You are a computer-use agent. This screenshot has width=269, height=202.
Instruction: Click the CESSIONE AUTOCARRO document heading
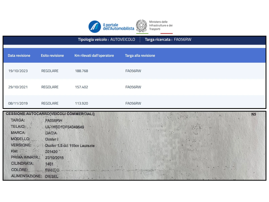pos(50,114)
